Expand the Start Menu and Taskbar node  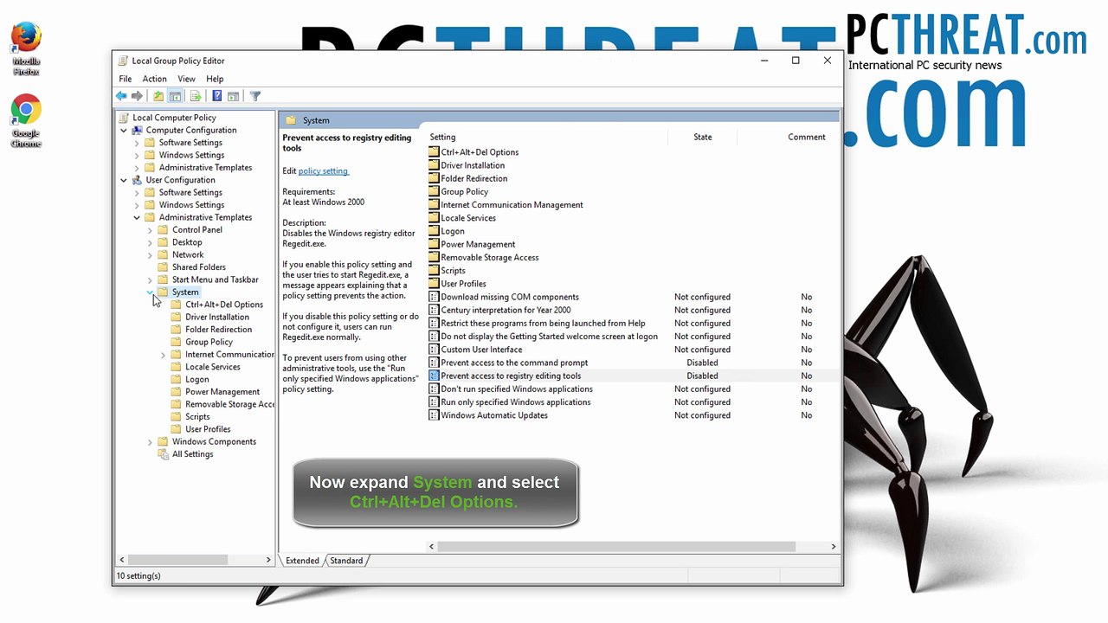point(150,280)
